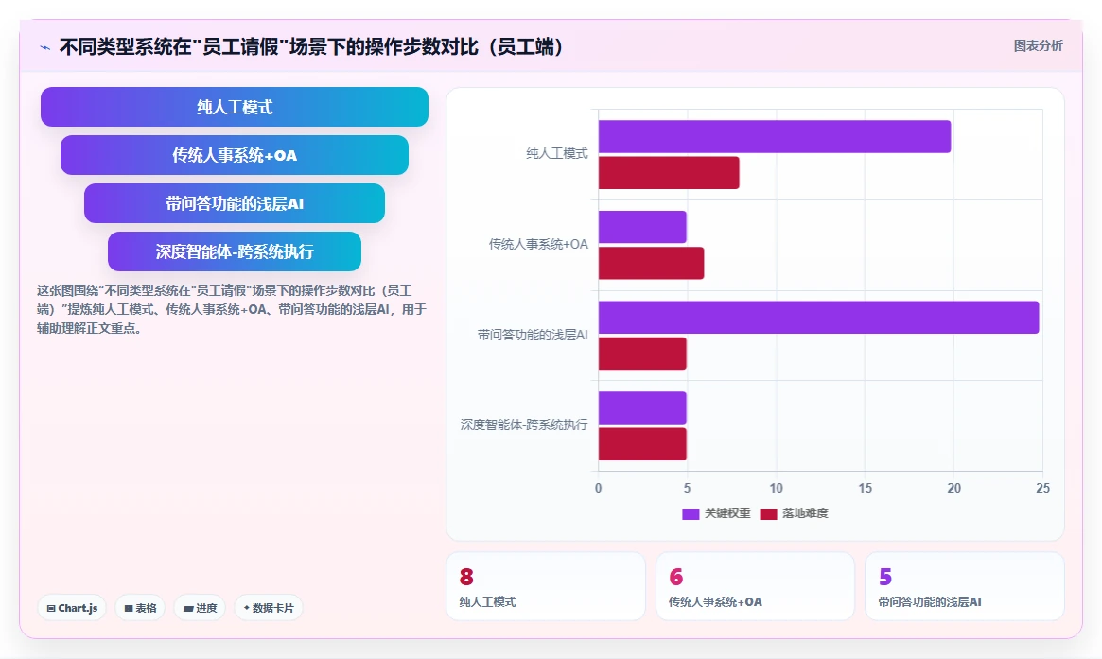Viewport: 1102px width, 659px height.
Task: Click the 表格 tag chip
Action: pos(140,608)
